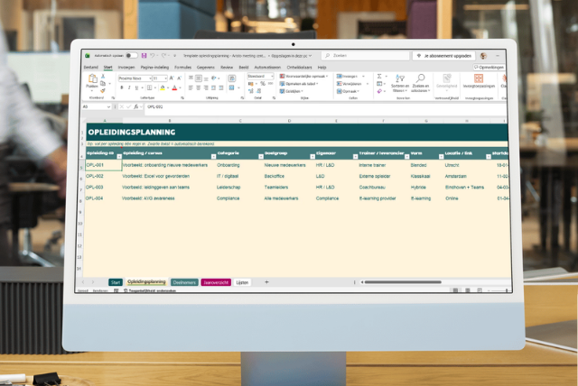Screen dimensions: 578x386
Task: Select cell Voorbeeld: AVG awareness
Action: coord(169,198)
